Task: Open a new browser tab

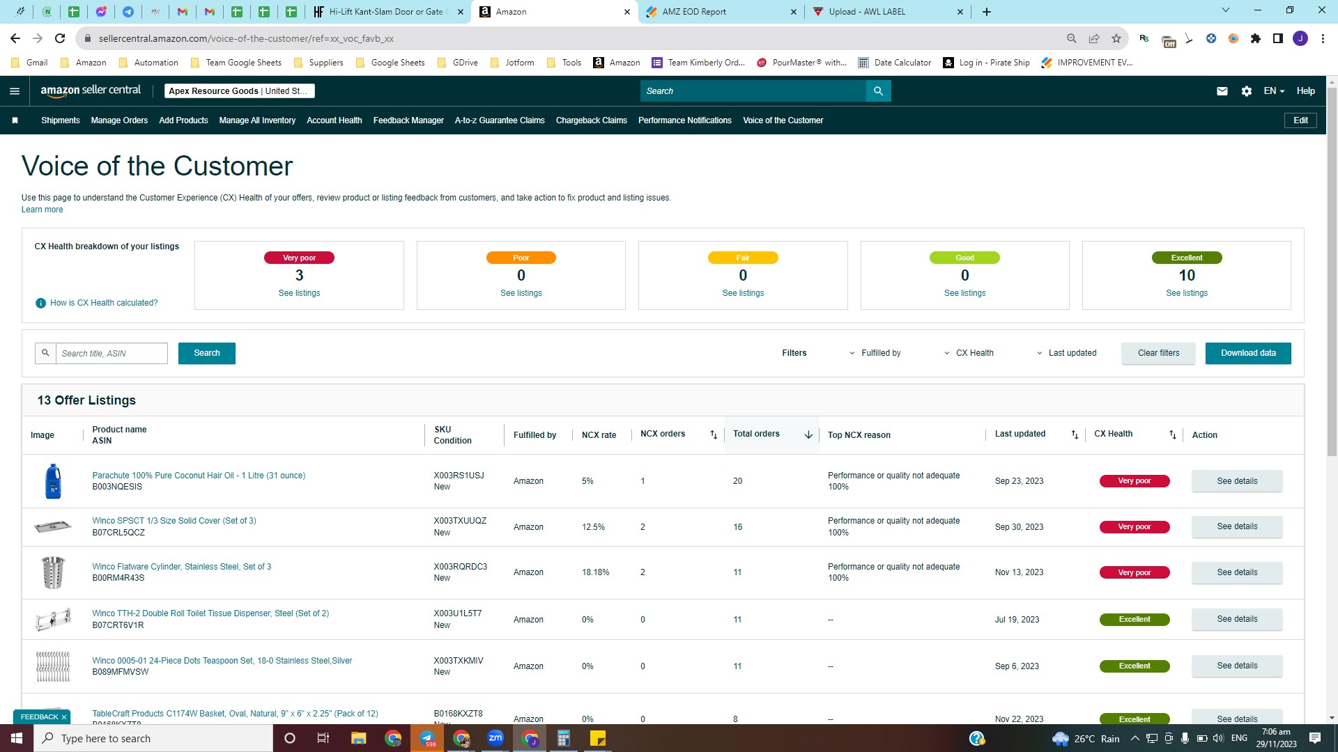Action: (x=986, y=12)
